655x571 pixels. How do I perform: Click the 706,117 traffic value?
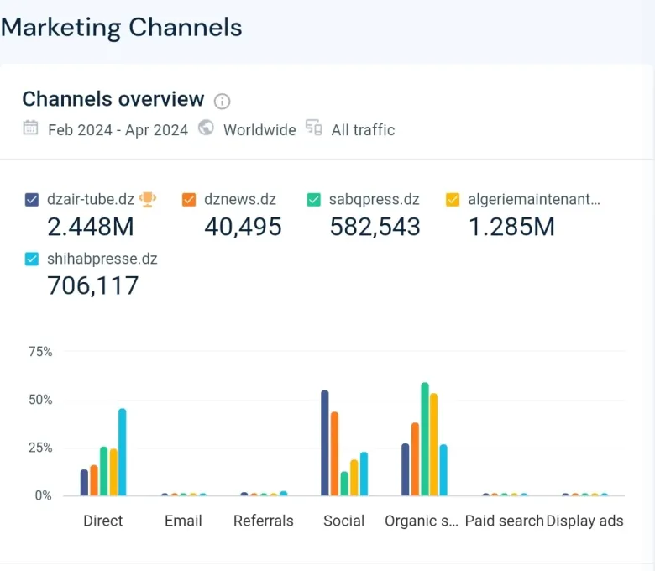pyautogui.click(x=92, y=285)
